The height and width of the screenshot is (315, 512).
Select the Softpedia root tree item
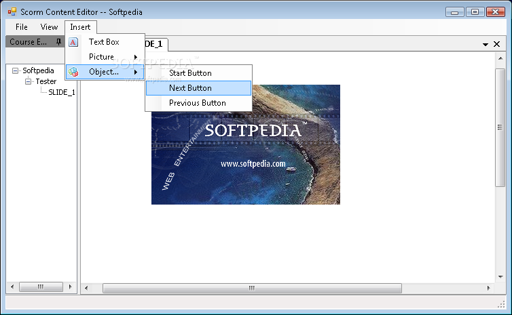38,70
